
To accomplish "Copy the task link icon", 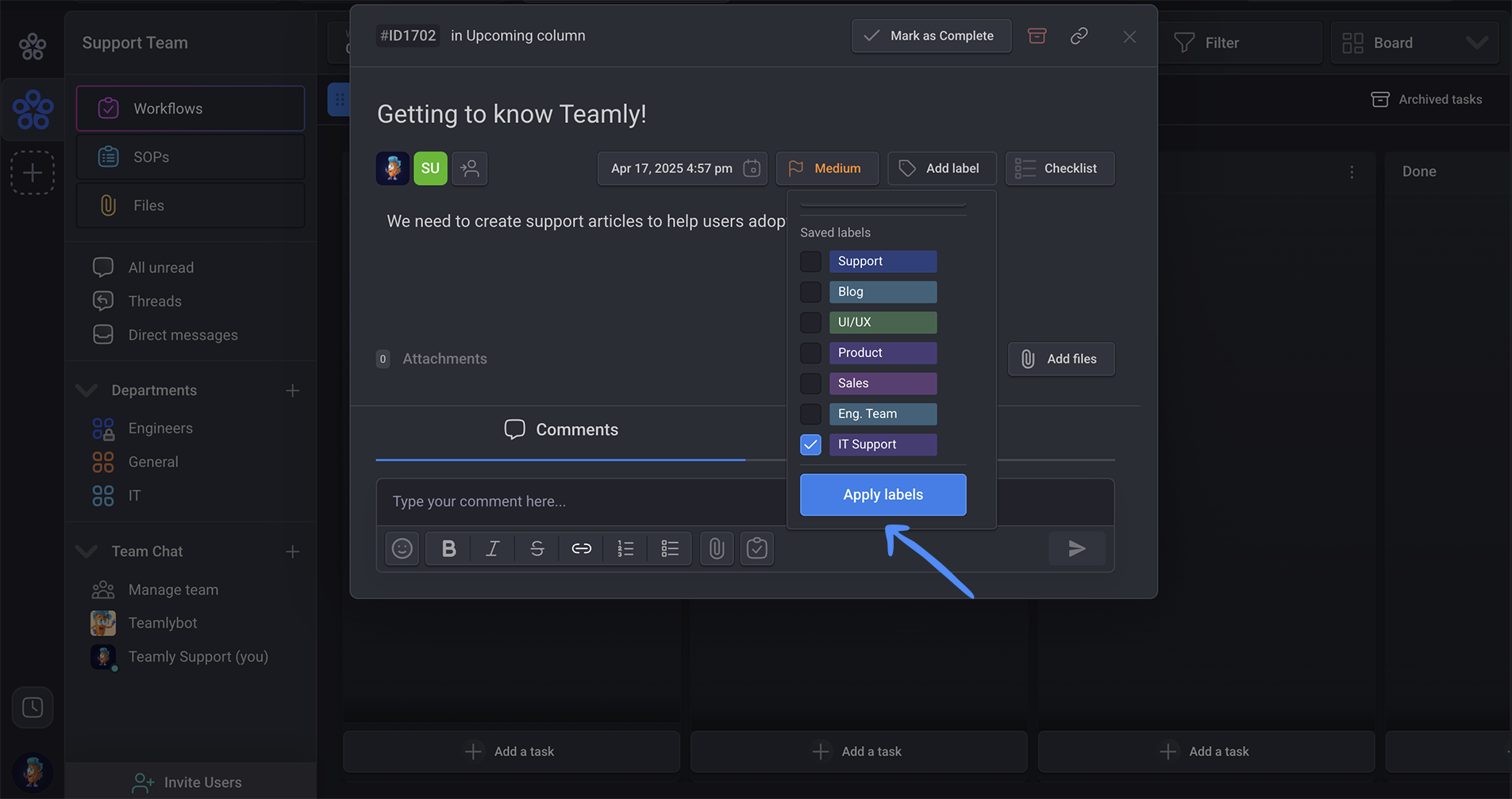I will (x=1079, y=36).
